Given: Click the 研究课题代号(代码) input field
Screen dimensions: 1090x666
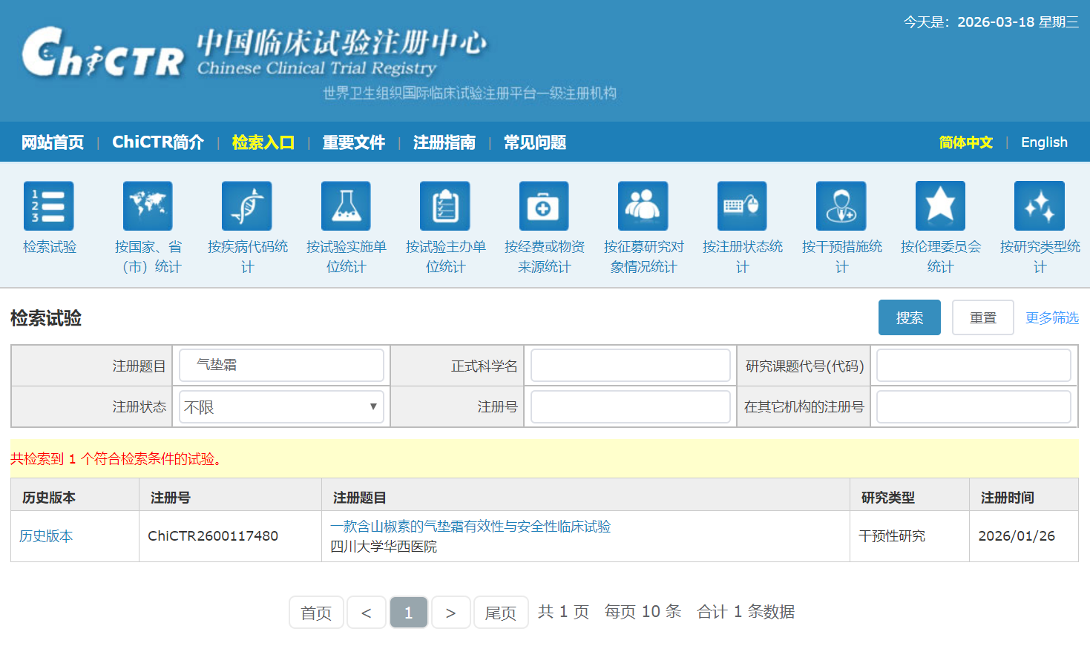Looking at the screenshot, I should 974,366.
